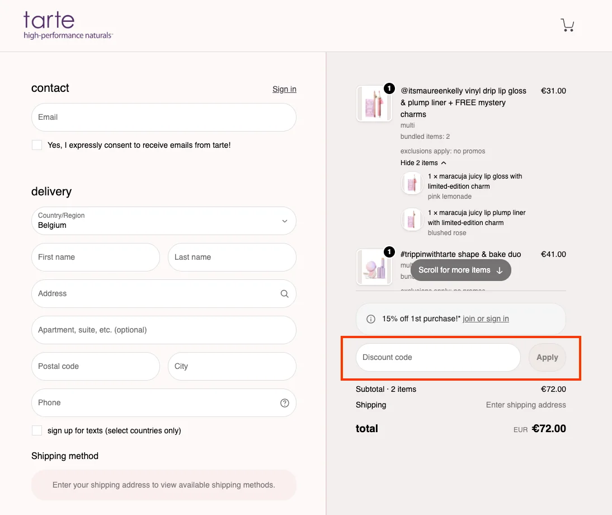Click the maracuja juicy lip gloss item thumbnail
The height and width of the screenshot is (515, 612).
pos(412,183)
